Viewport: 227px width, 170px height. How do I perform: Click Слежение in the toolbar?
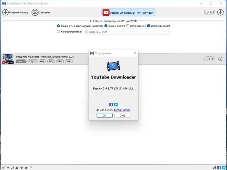click(x=43, y=12)
